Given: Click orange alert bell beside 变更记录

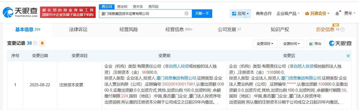Looking at the screenshot, I should pos(42,43).
